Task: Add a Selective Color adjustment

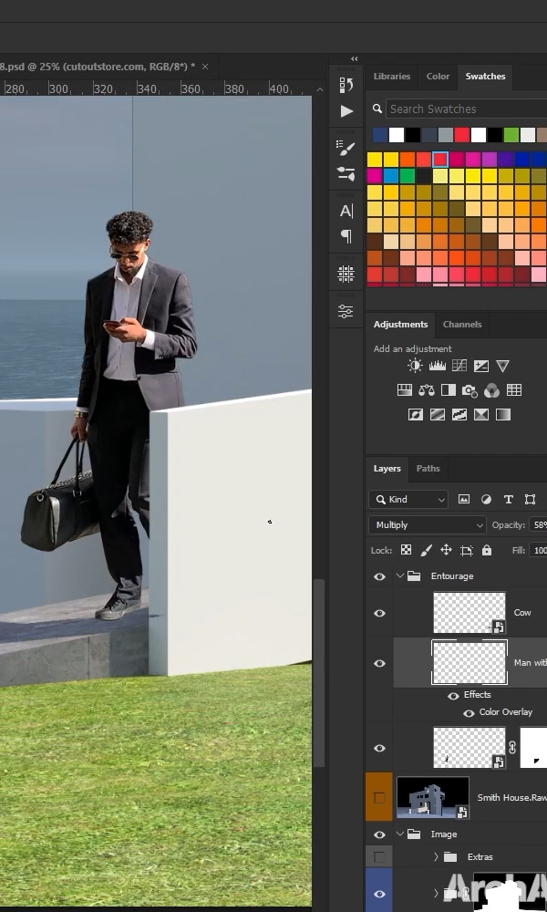Action: [x=481, y=415]
